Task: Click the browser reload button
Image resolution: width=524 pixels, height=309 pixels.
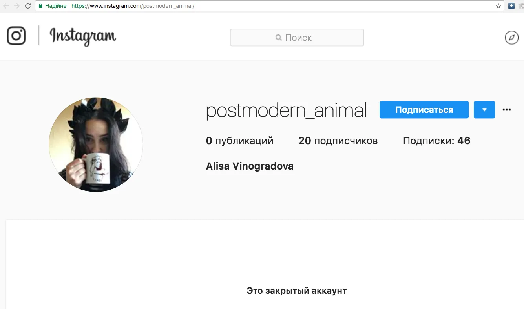Action: click(x=27, y=6)
